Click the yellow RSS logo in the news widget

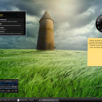pyautogui.click(x=2, y=15)
